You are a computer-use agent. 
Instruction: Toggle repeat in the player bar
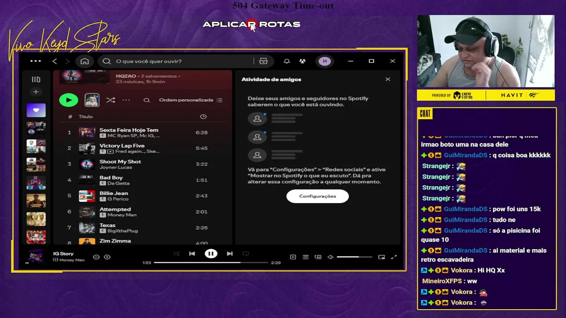click(246, 254)
